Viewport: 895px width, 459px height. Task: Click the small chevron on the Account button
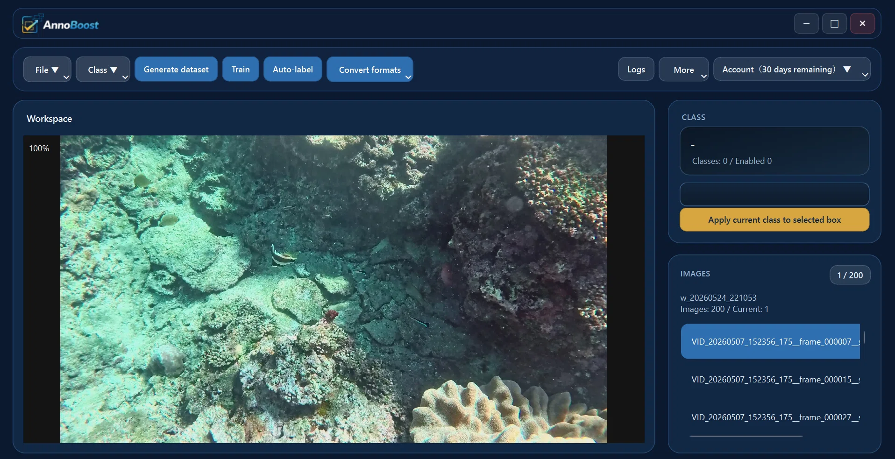click(865, 75)
